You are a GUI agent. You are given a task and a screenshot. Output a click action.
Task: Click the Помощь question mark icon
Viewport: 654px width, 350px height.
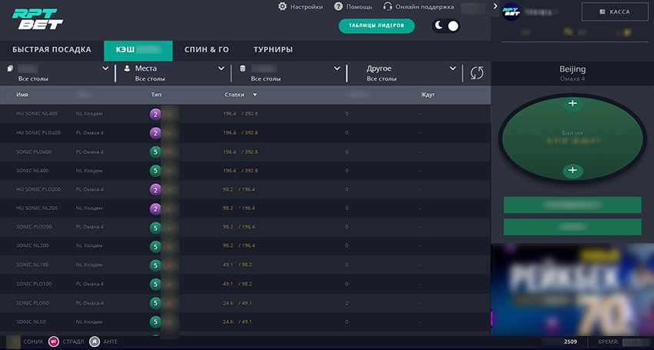tap(339, 7)
